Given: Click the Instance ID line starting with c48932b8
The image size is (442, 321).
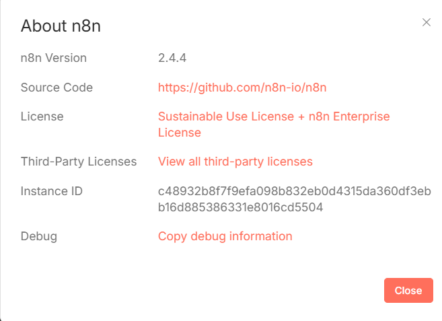Looking at the screenshot, I should click(294, 191).
